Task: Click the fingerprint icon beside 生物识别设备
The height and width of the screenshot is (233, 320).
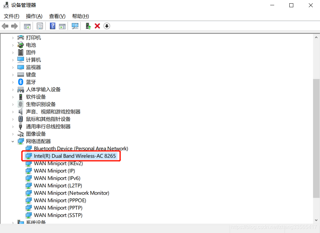Action: point(21,104)
